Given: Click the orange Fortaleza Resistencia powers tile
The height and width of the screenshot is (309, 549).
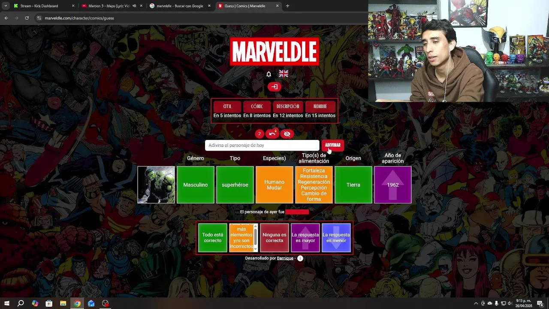Looking at the screenshot, I should click(x=314, y=185).
